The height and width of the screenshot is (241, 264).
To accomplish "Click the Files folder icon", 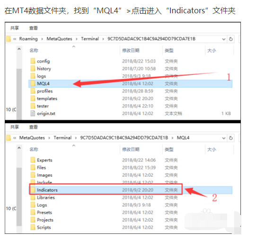I will pyautogui.click(x=33, y=168).
